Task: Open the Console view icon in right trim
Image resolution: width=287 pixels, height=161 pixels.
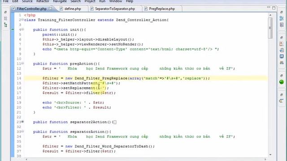Action: tap(282, 56)
